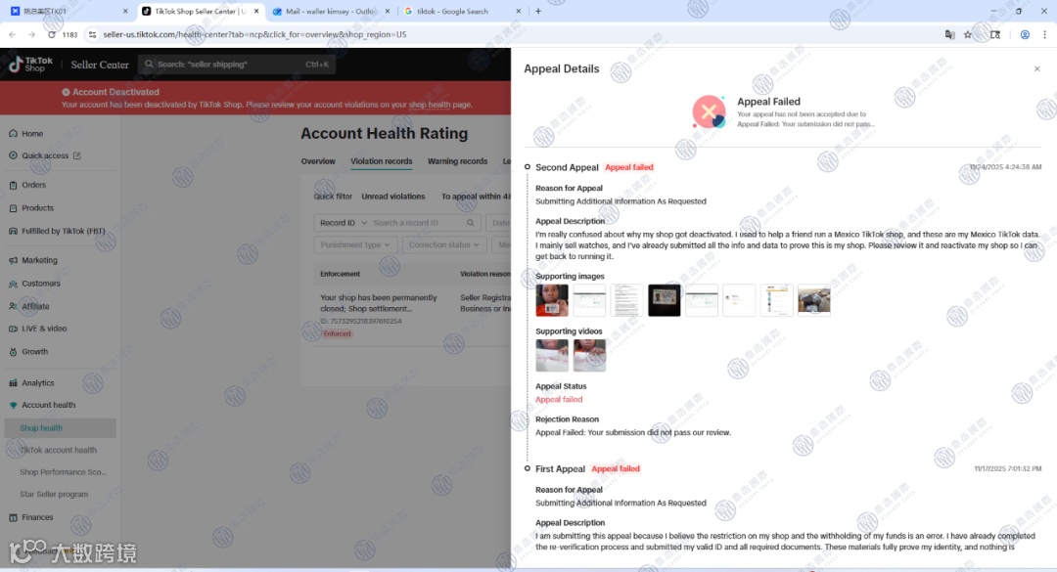Screen dimensions: 1057x572
Task: Open the LIVE & video icon
Action: point(13,329)
